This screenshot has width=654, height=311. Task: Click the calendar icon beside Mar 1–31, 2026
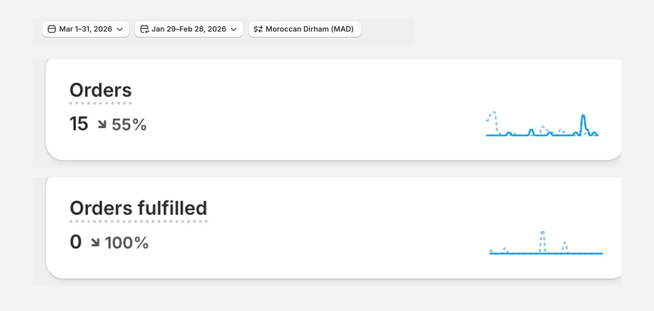(52, 29)
